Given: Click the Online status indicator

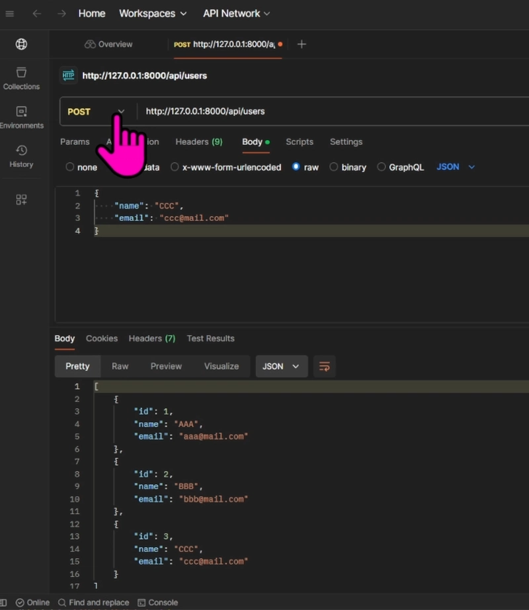Looking at the screenshot, I should [32, 602].
